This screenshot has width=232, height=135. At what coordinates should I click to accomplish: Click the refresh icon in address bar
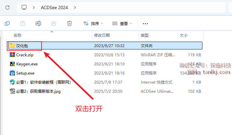coord(7,7)
